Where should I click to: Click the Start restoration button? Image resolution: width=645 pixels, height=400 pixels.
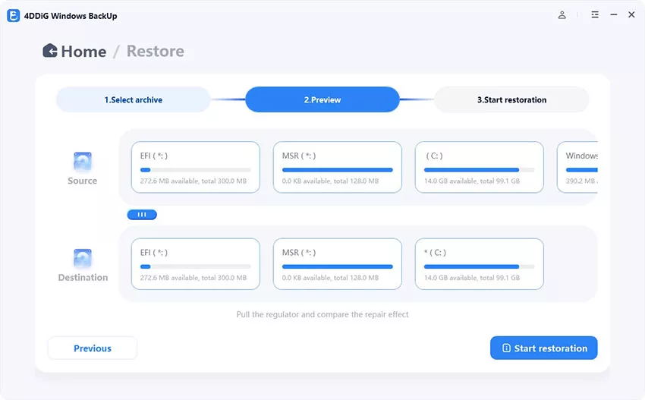[544, 348]
